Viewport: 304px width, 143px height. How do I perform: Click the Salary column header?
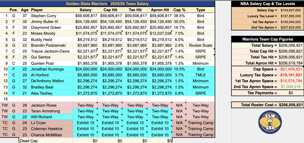pyautogui.click(x=85, y=10)
